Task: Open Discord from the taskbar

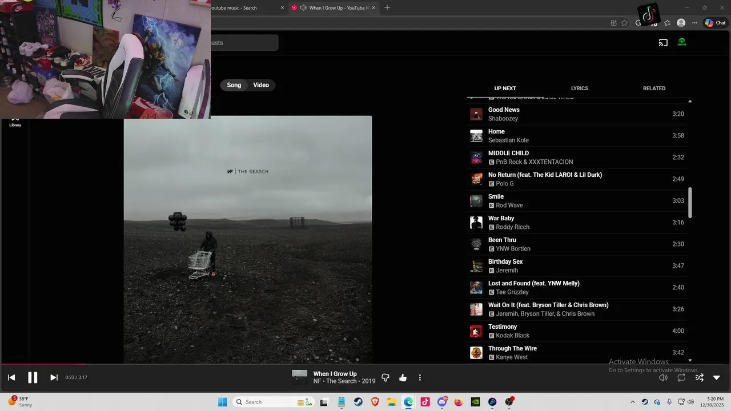Action: pyautogui.click(x=442, y=402)
